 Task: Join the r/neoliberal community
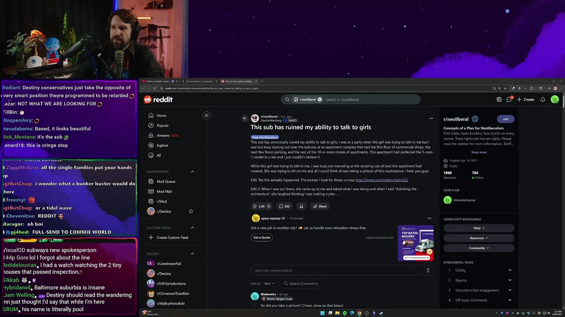pos(505,119)
